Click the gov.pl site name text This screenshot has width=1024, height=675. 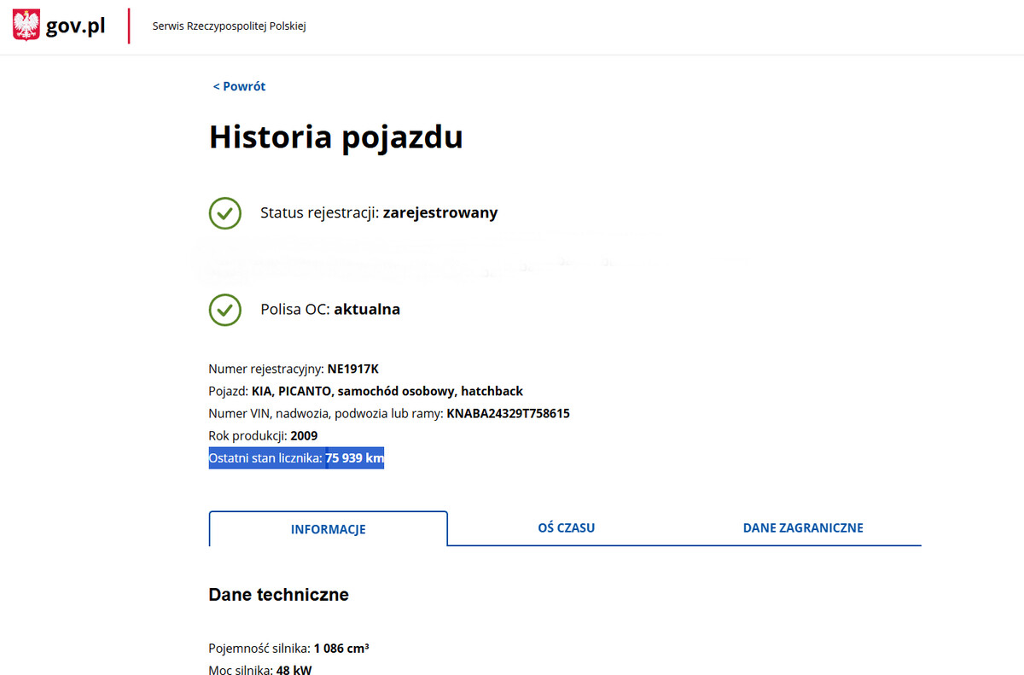tap(75, 26)
